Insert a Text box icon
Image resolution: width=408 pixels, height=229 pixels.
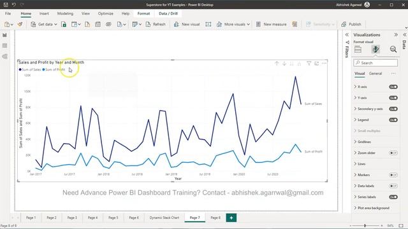coord(208,24)
